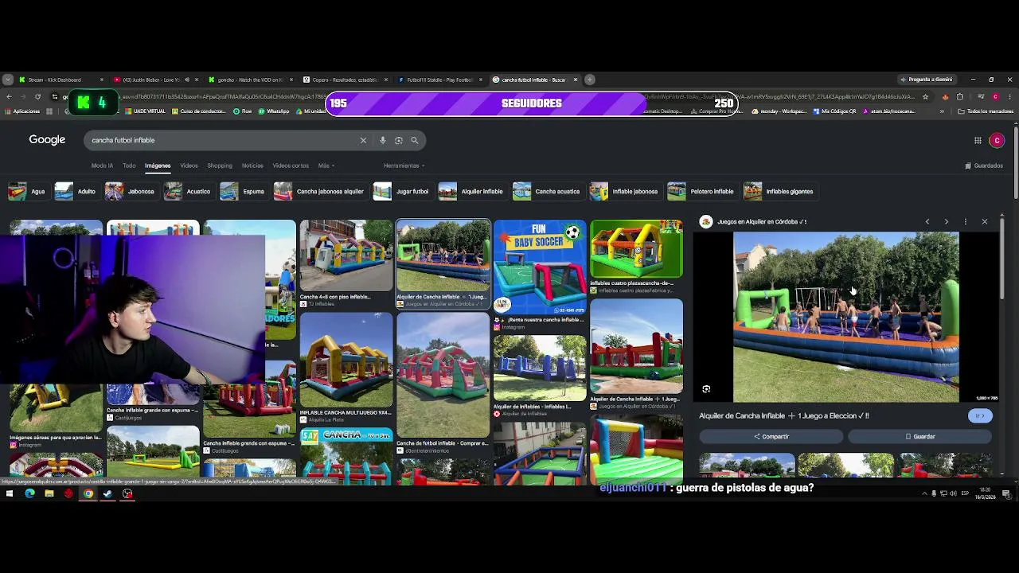Show next image in preview panel
The image size is (1019, 573).
tap(947, 222)
